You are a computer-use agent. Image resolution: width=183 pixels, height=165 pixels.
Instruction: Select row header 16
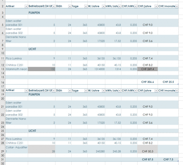click(2, 82)
